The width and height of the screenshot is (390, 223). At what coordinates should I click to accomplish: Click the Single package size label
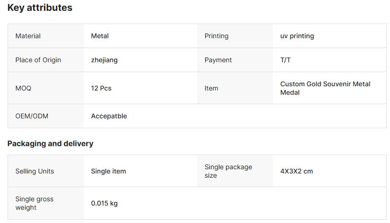click(228, 171)
